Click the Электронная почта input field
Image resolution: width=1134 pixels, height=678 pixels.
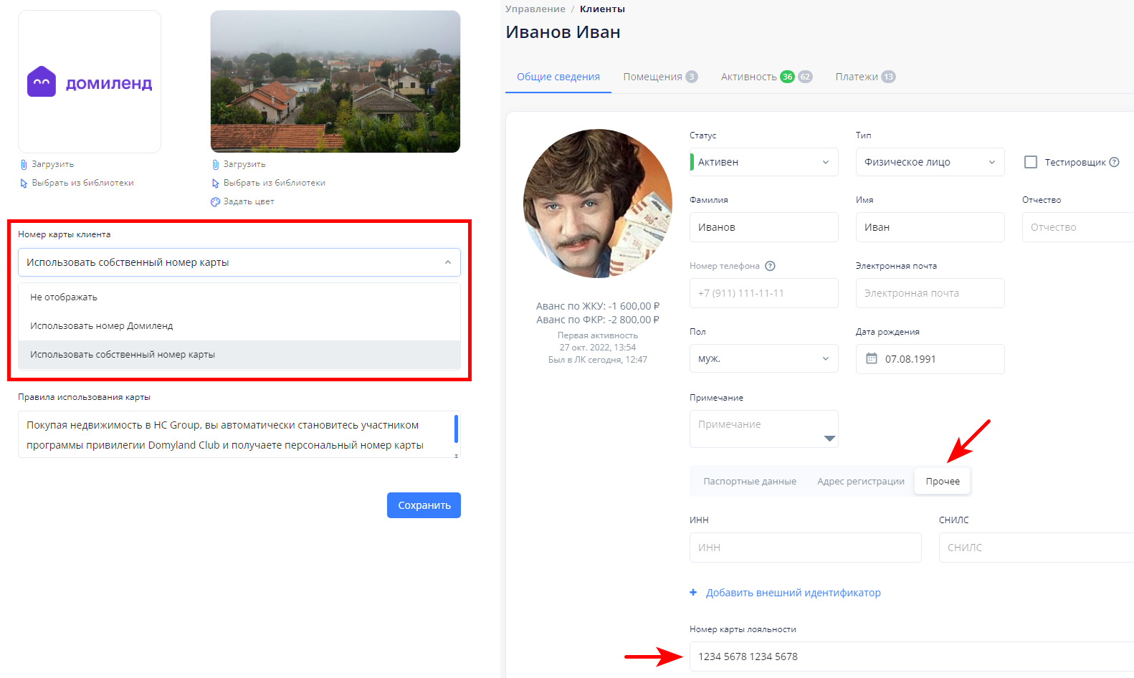click(x=930, y=293)
